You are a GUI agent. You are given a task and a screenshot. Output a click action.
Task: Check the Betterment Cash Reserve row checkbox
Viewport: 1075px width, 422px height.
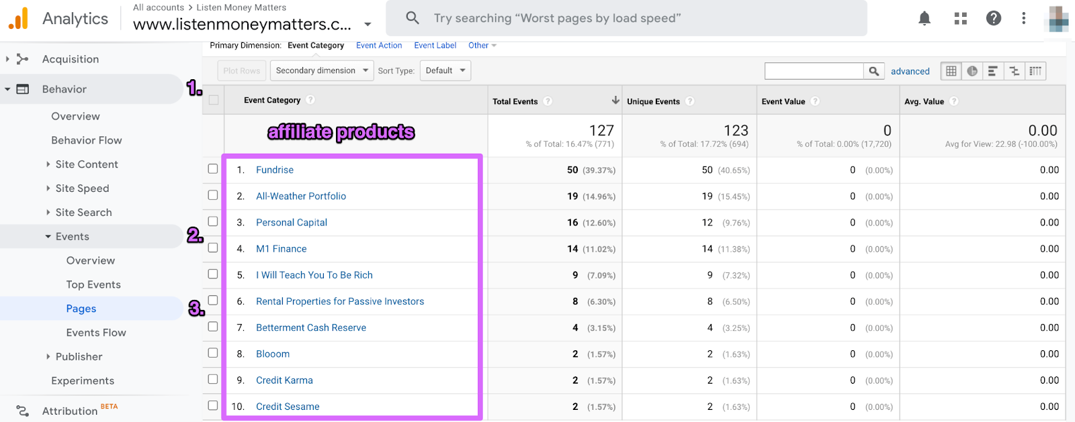pos(213,327)
